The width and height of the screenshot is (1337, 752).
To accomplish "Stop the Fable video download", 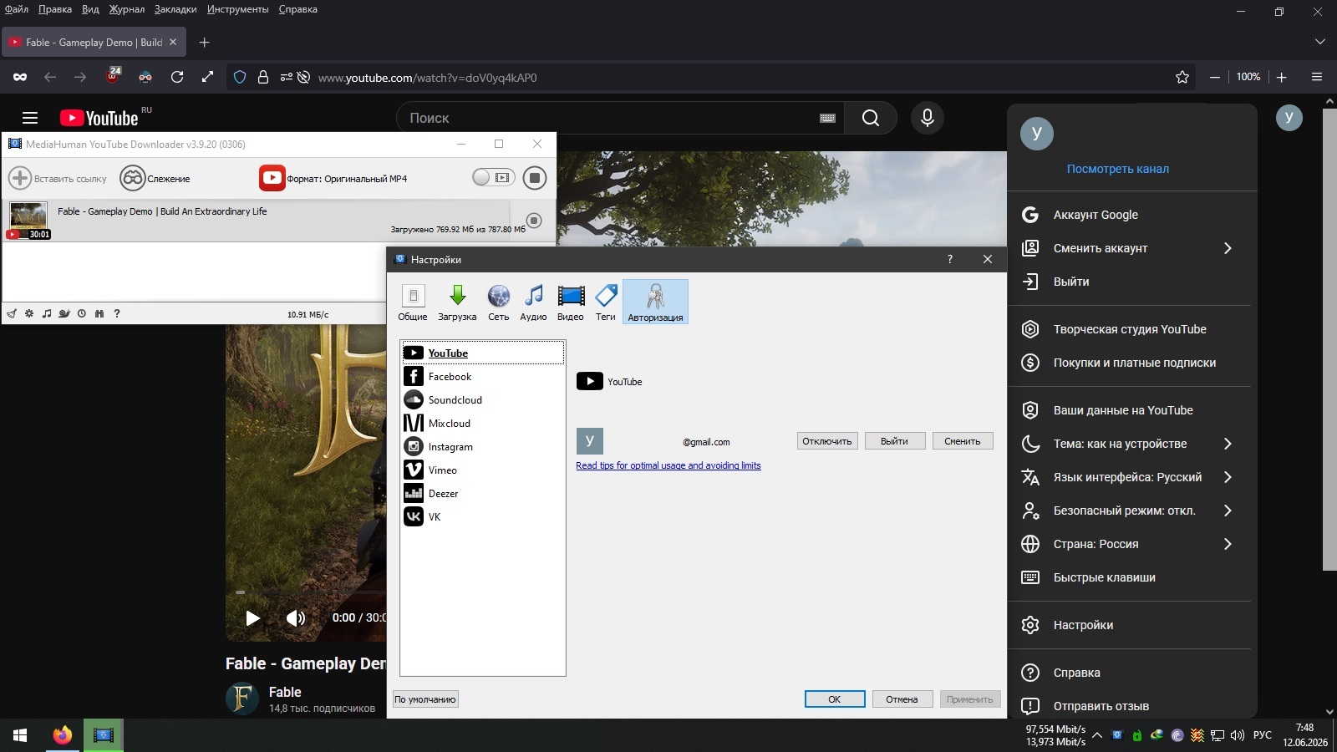I will (x=534, y=221).
